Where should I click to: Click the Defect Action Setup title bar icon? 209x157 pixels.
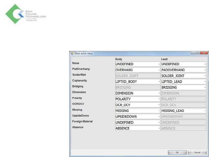[72, 53]
